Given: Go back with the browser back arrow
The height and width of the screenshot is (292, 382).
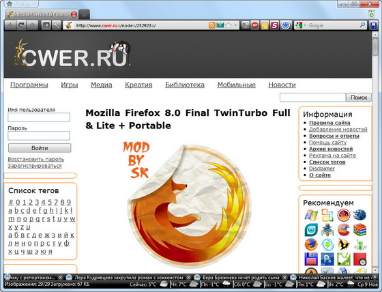Looking at the screenshot, I should [10, 25].
